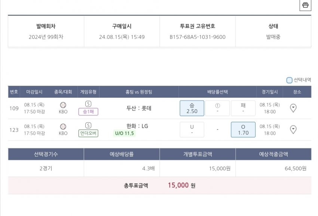Viewport: 318px width, 216px height.
Task: Select 패 odds for 두산 : 롯데
Action: click(x=243, y=108)
